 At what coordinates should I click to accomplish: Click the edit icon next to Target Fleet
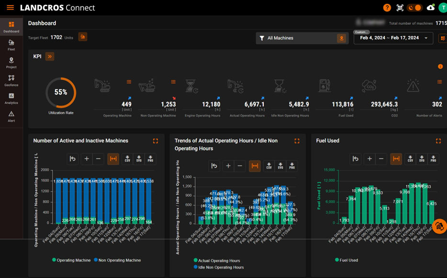[x=82, y=37]
